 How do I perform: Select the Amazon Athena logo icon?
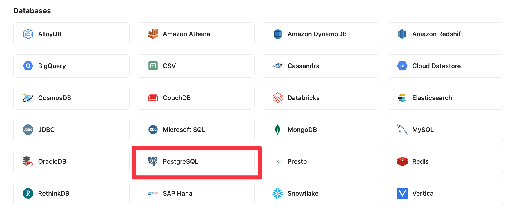click(x=153, y=34)
